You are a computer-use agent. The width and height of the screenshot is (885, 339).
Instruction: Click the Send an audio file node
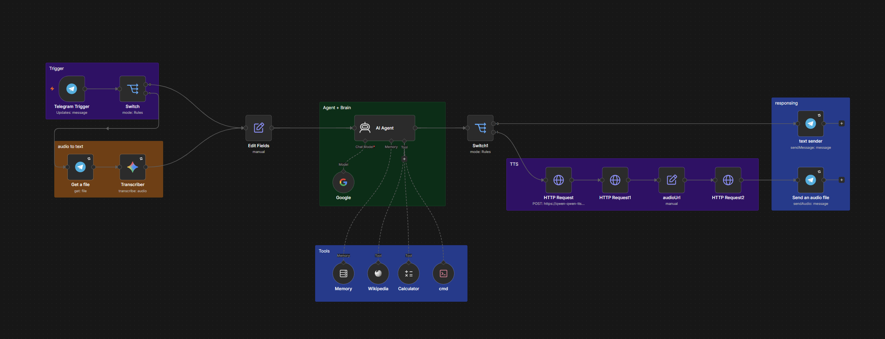[810, 180]
